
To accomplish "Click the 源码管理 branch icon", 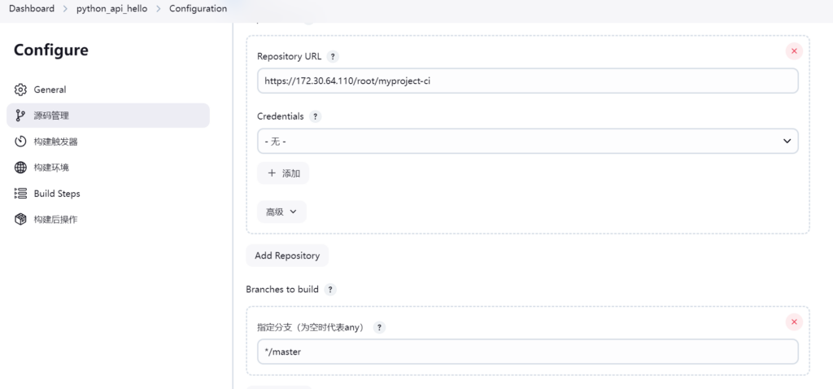I will click(21, 116).
